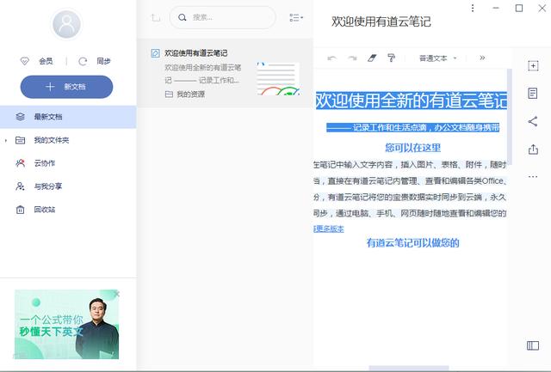Click the heading 您可以在这里
The width and height of the screenshot is (551, 372).
pyautogui.click(x=412, y=148)
